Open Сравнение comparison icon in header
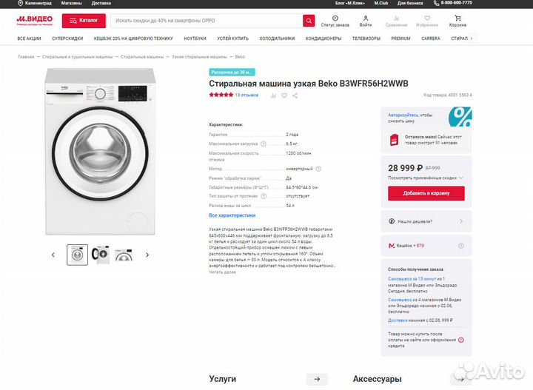This screenshot has width=533, height=390. point(396,18)
